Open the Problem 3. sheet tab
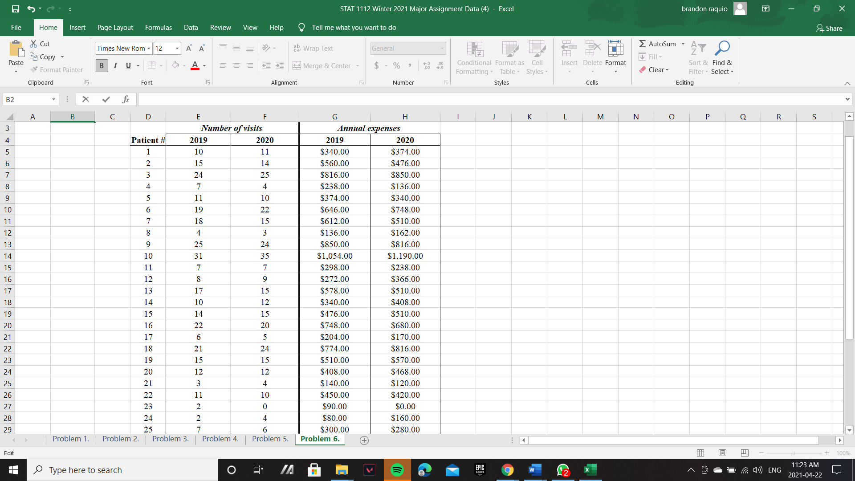Viewport: 855px width, 481px height. [171, 439]
